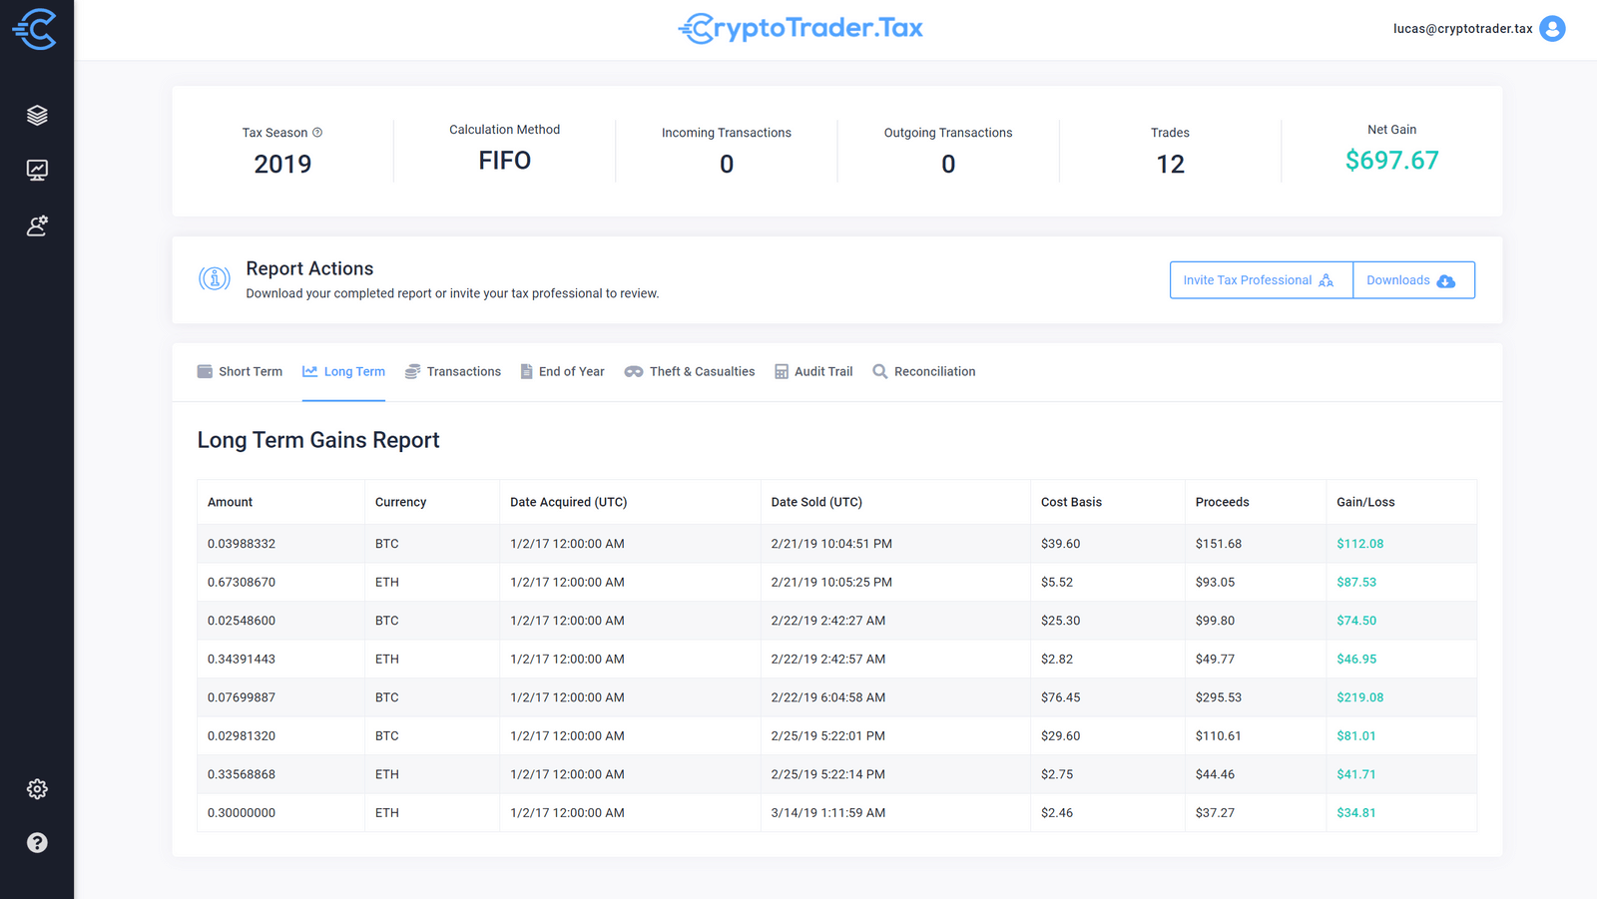1597x899 pixels.
Task: Click the Net Gain $697.67 value
Action: 1391,161
